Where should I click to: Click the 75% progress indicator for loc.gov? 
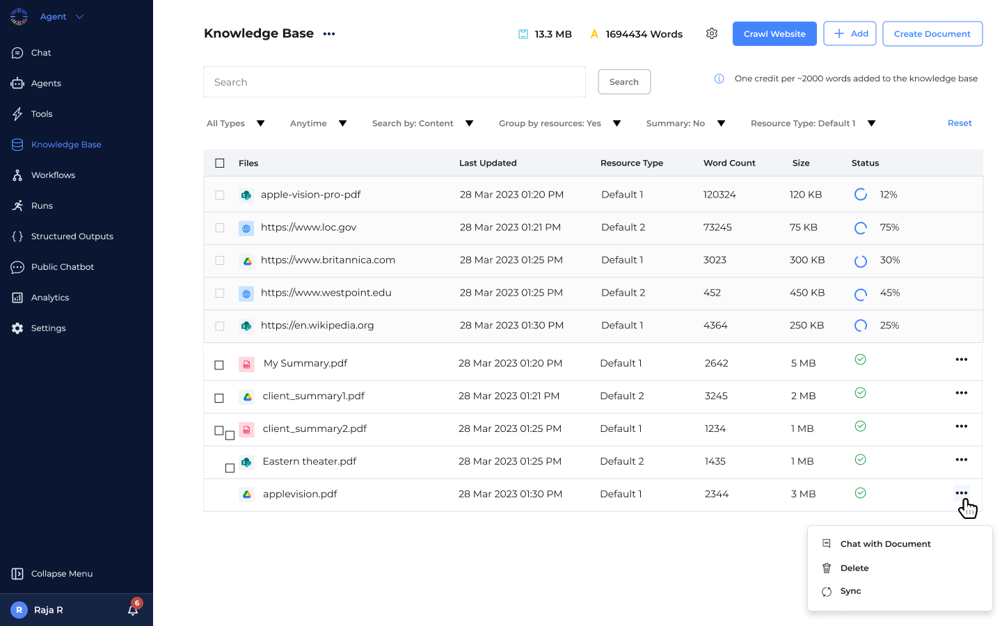(x=861, y=227)
